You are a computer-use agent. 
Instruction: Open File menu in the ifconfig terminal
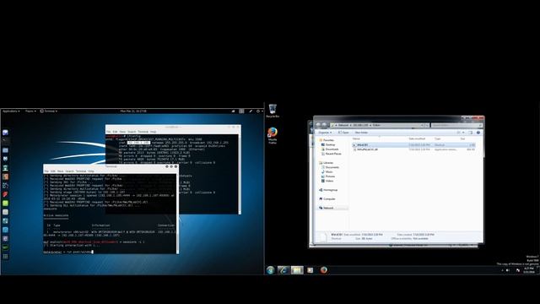[x=109, y=132]
